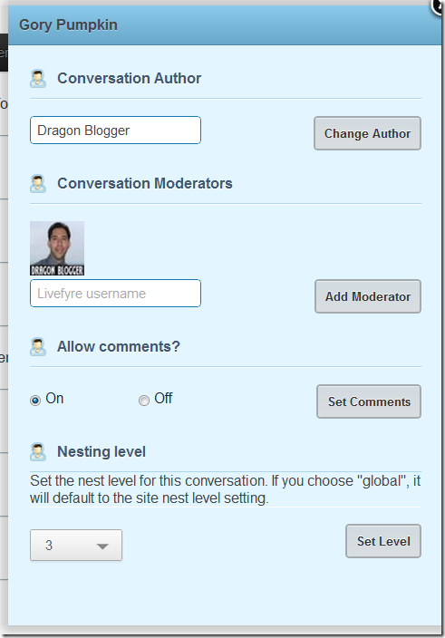
Task: Click the Dragon Blogger moderator avatar
Action: pos(57,248)
